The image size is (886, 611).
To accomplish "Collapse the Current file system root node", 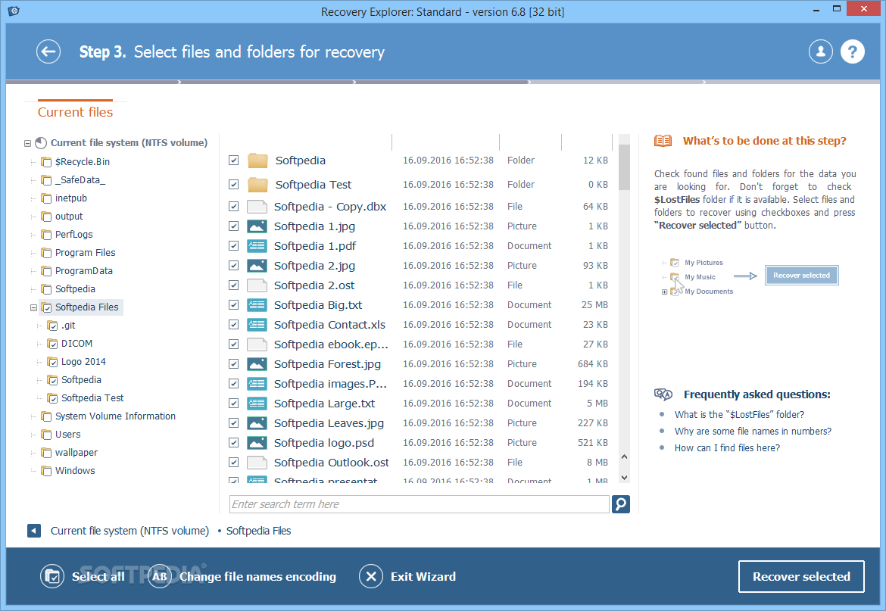I will [x=27, y=143].
